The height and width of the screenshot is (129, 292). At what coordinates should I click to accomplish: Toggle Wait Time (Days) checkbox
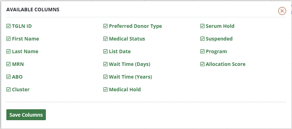point(105,64)
